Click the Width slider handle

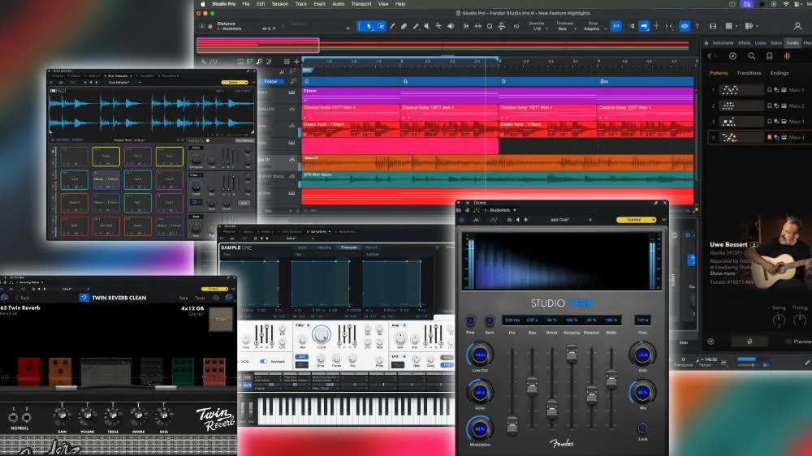pos(611,380)
